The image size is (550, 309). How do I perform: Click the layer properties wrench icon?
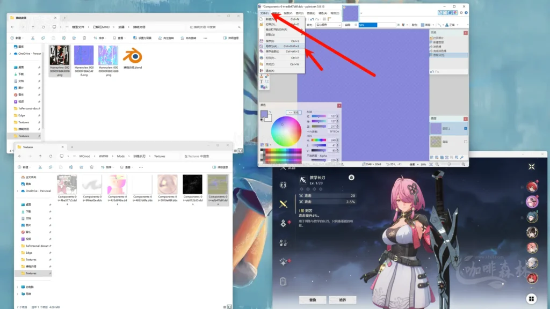tap(462, 157)
